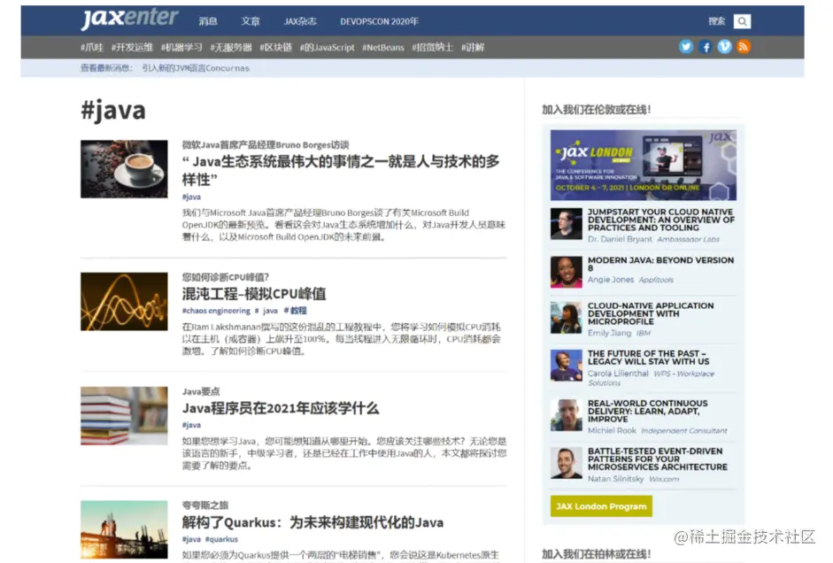Click Emily Jiang speaker photo
This screenshot has height=563, width=833.
(x=566, y=318)
